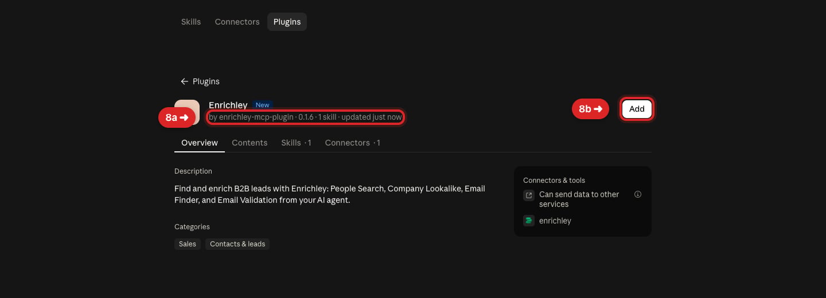This screenshot has width=826, height=298.
Task: Click the Sales category tag
Action: [188, 244]
